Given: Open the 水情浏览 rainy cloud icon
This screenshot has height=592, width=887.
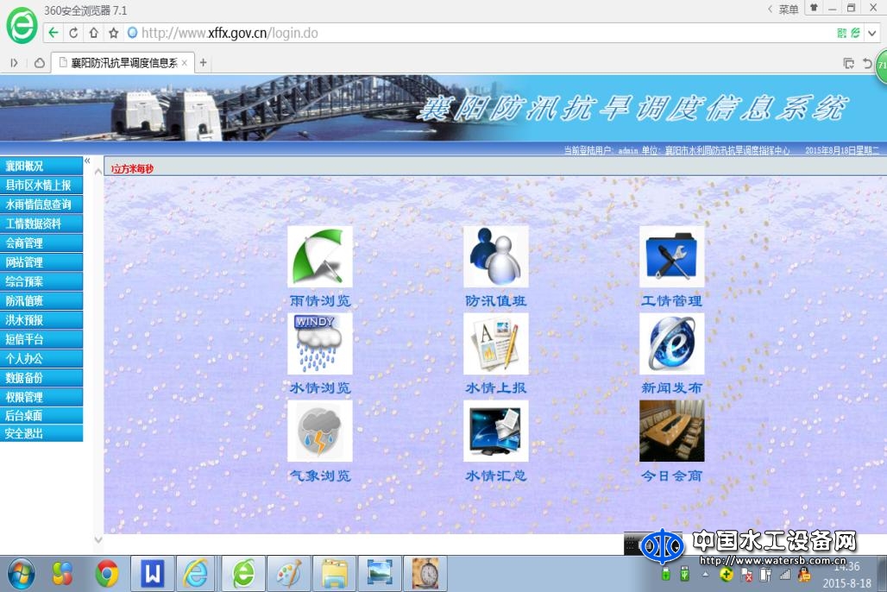Looking at the screenshot, I should pyautogui.click(x=320, y=343).
